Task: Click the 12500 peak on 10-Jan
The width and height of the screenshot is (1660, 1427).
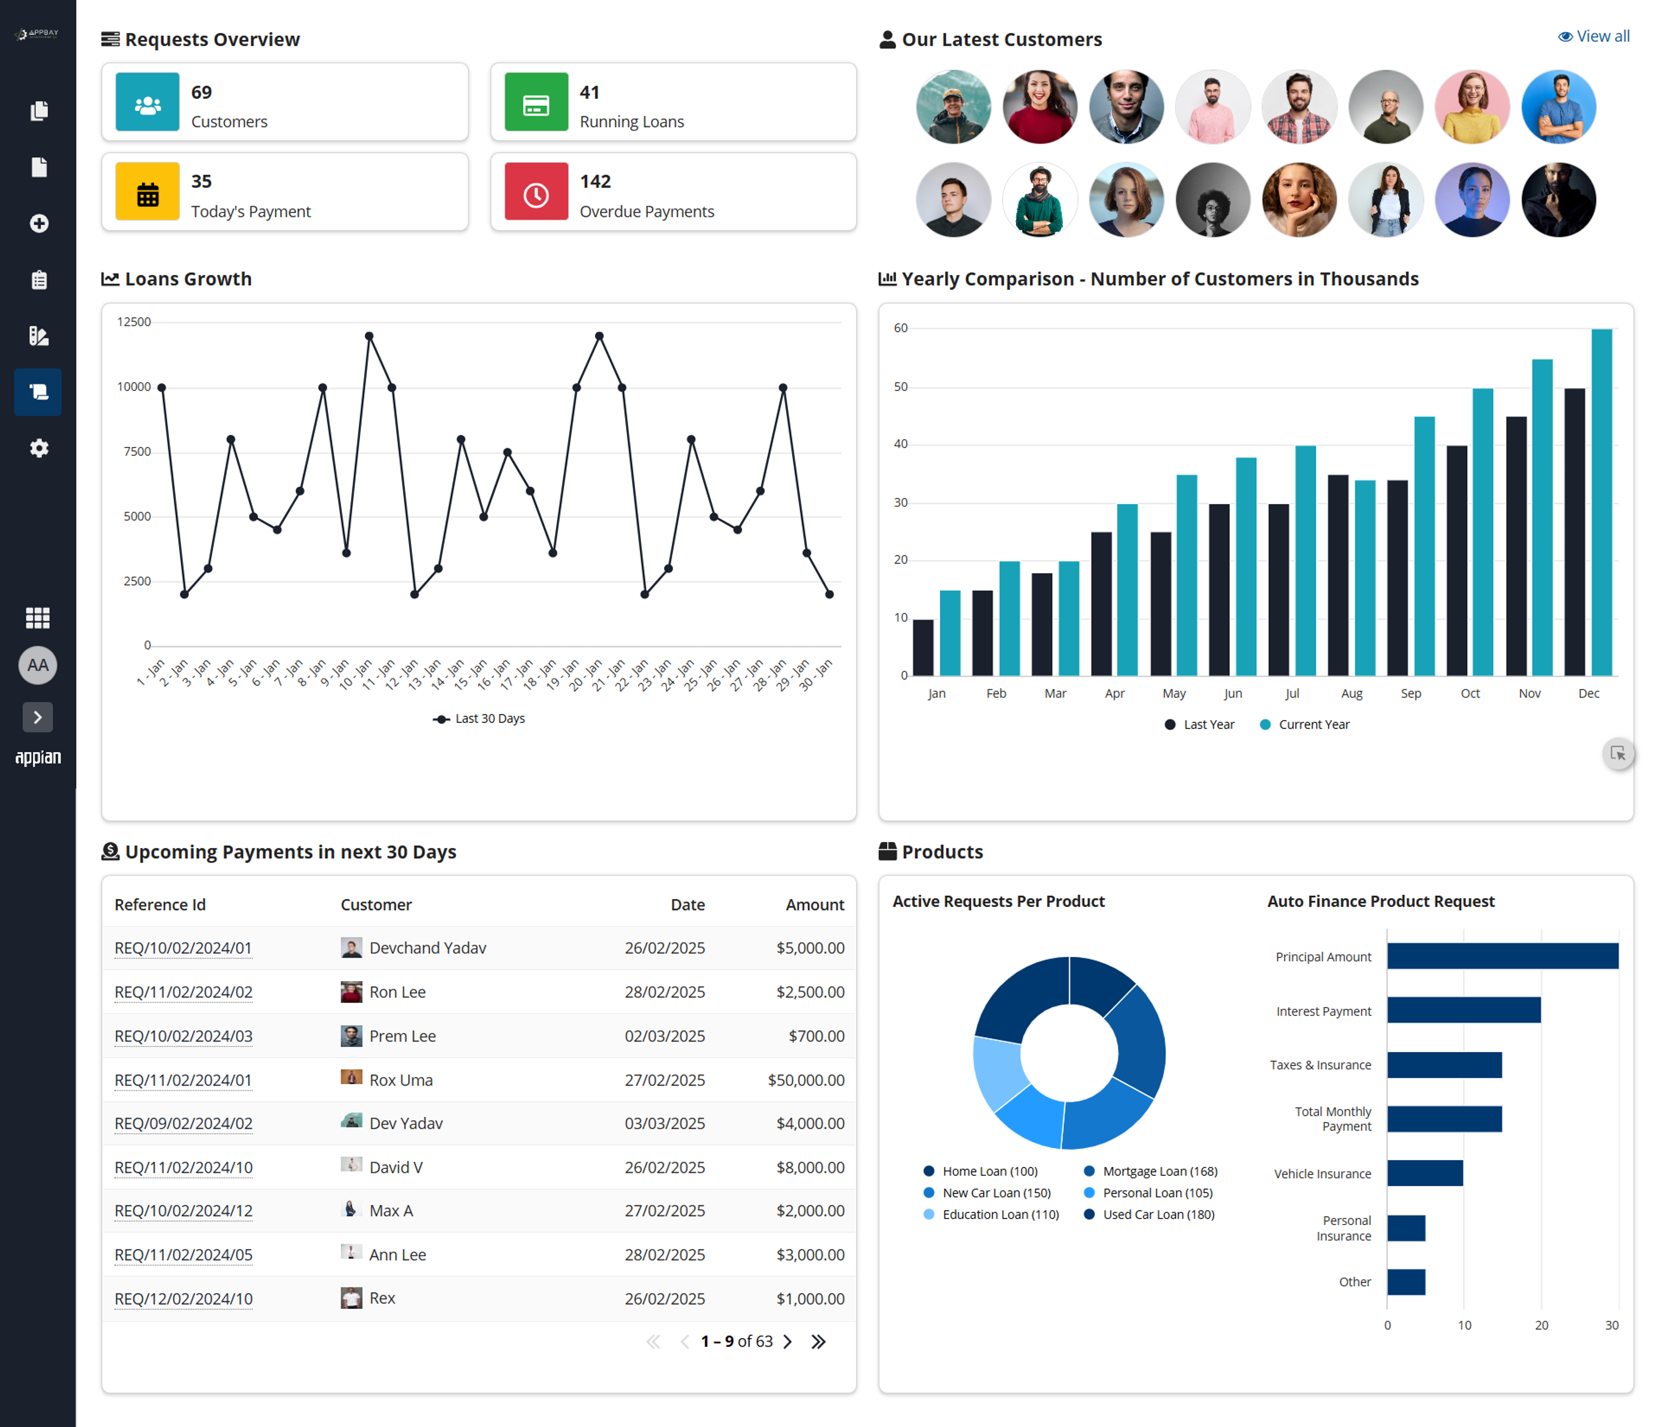Action: click(369, 335)
